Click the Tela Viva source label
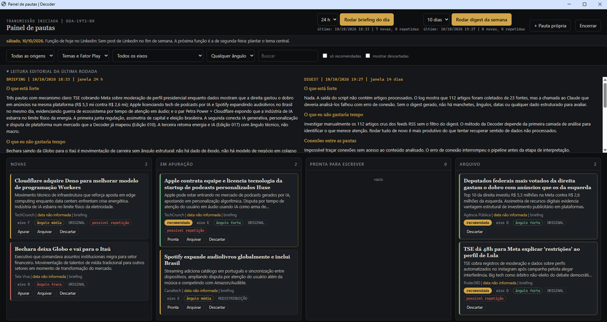 22,277
